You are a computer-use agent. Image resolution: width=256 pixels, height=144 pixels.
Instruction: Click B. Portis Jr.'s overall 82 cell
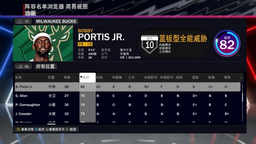(83, 87)
